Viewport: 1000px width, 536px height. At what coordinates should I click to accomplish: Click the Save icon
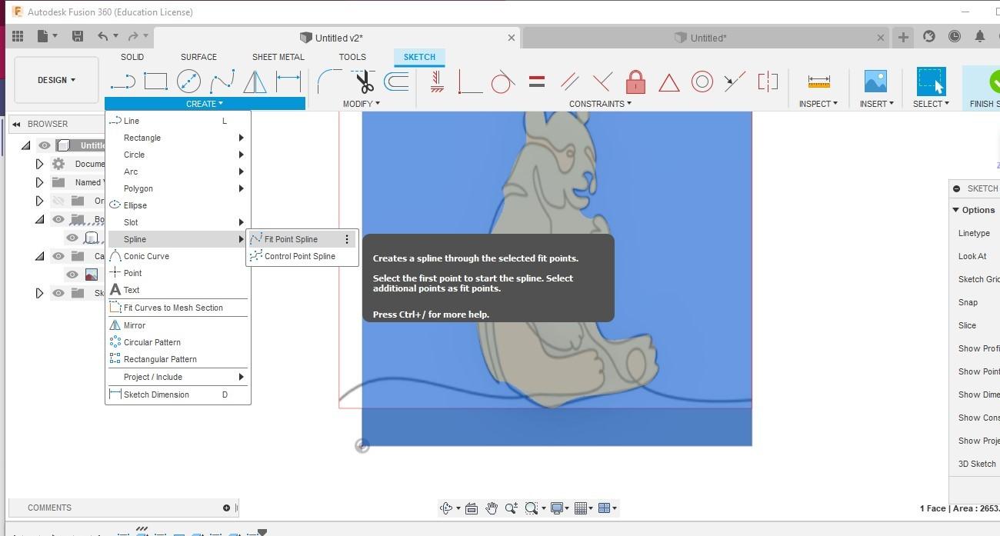[77, 36]
